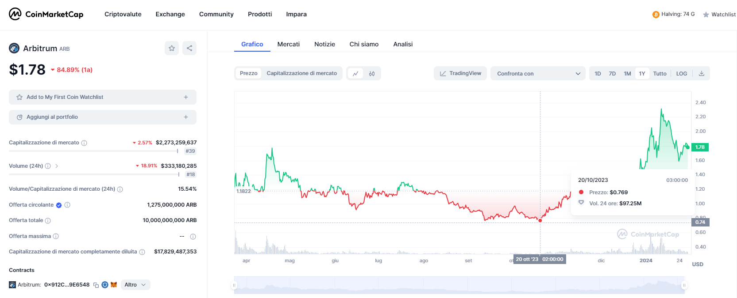Open the Halving countdown indicator
737x298 pixels.
pos(673,14)
